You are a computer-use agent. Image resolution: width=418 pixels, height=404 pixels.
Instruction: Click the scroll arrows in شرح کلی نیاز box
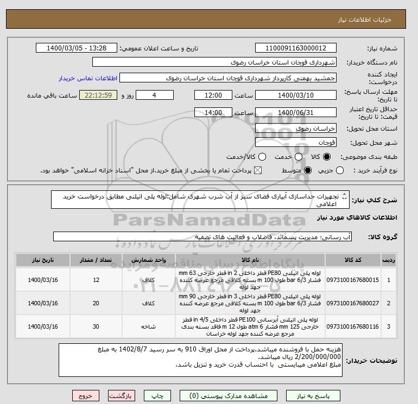pos(344,196)
